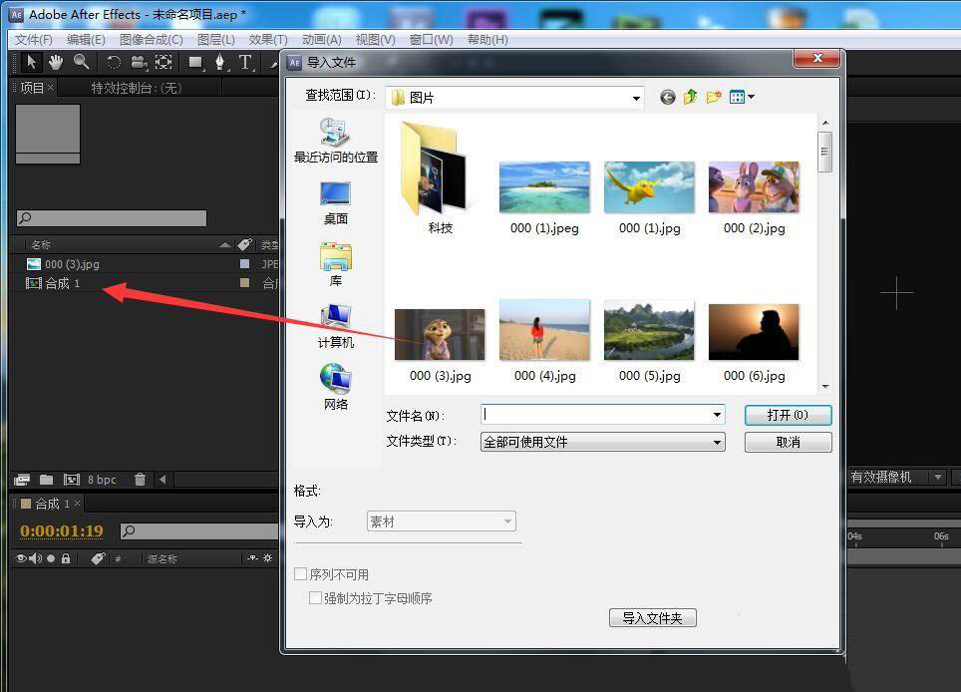The image size is (961, 692).
Task: Click the 打开 button to open files
Action: (788, 415)
